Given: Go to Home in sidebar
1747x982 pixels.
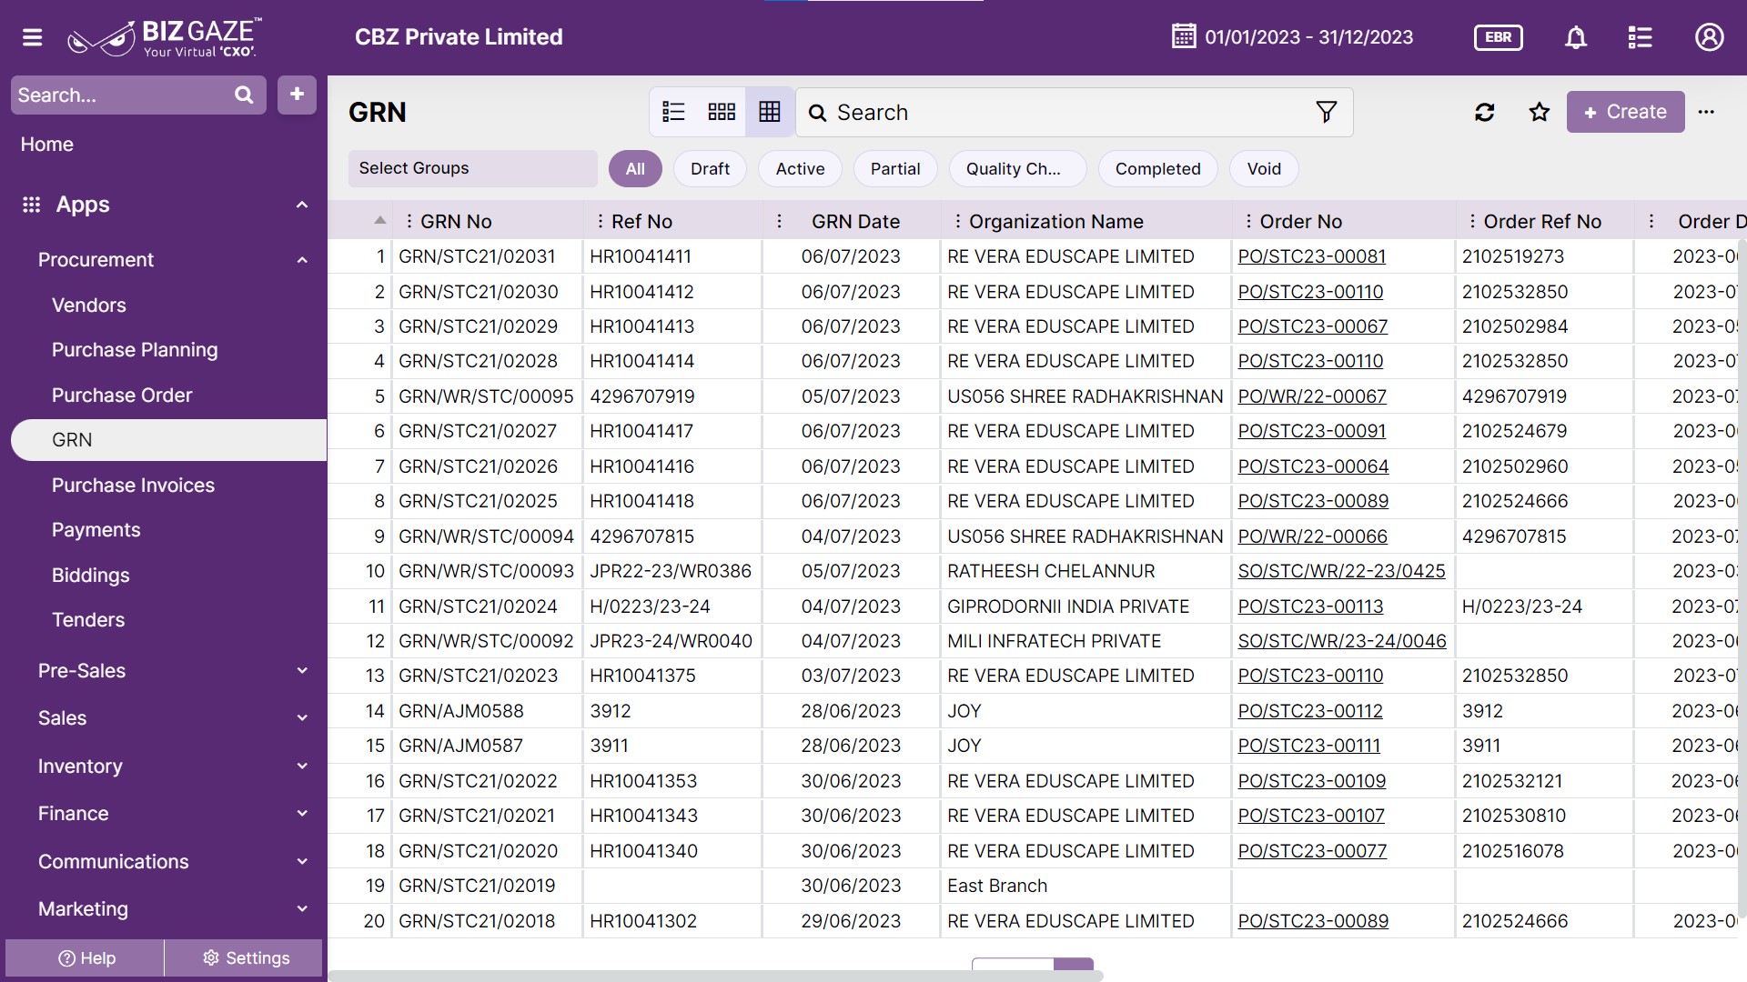Looking at the screenshot, I should (47, 145).
